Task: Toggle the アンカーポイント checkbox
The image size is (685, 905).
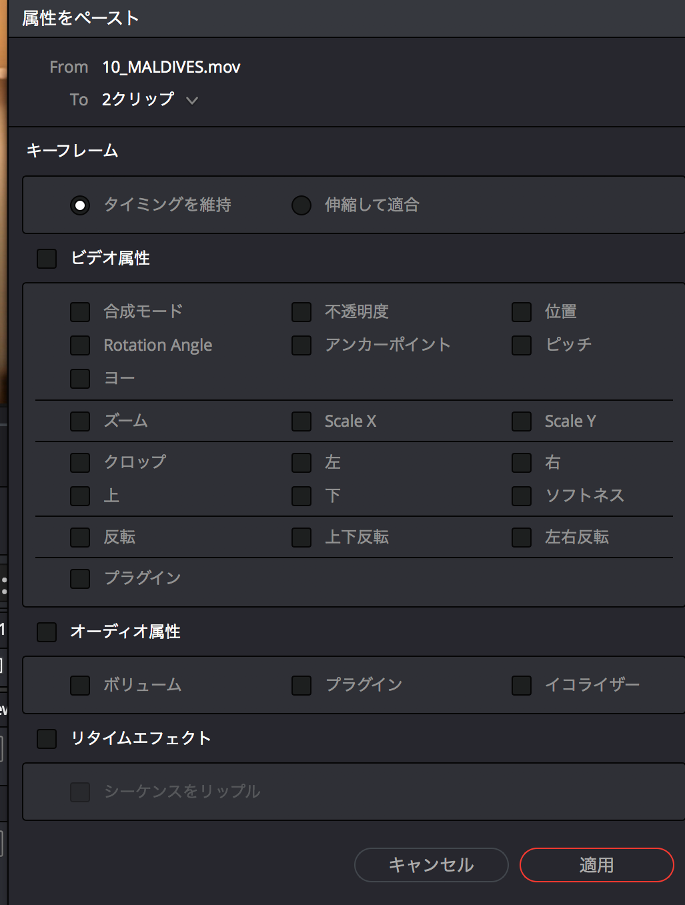Action: (x=301, y=345)
